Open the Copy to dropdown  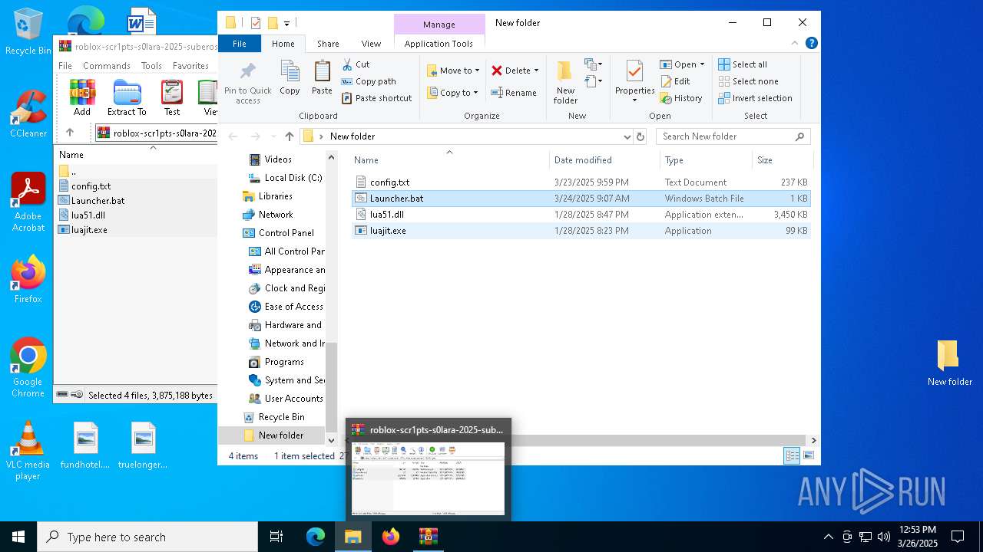(453, 93)
